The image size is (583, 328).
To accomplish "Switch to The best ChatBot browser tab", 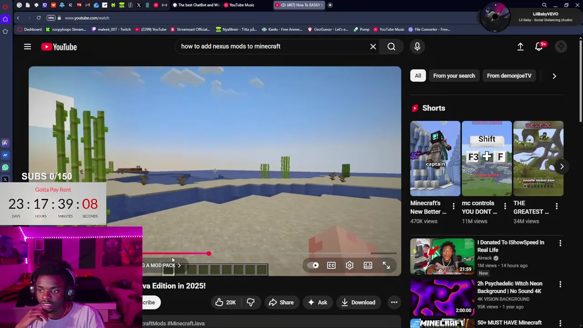I will coord(196,5).
